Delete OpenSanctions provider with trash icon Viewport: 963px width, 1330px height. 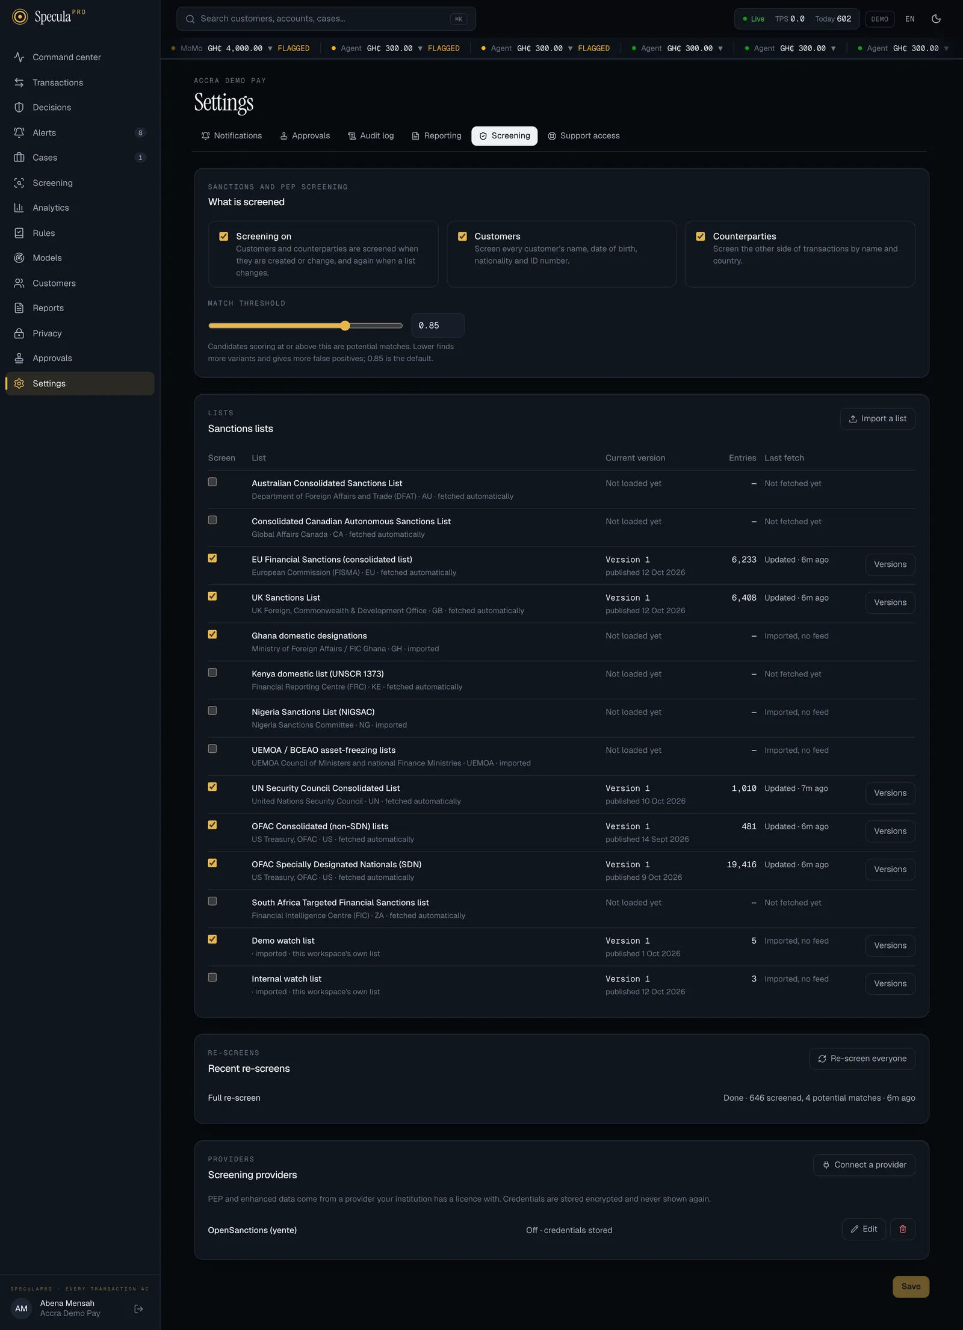coord(902,1229)
